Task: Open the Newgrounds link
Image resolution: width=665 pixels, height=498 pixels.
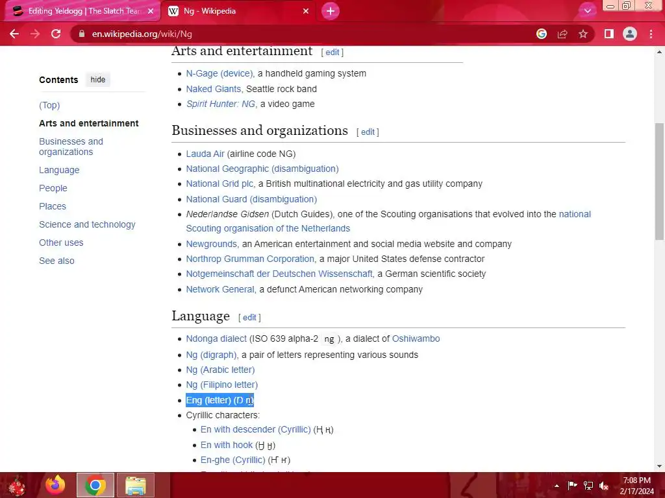Action: pos(211,244)
